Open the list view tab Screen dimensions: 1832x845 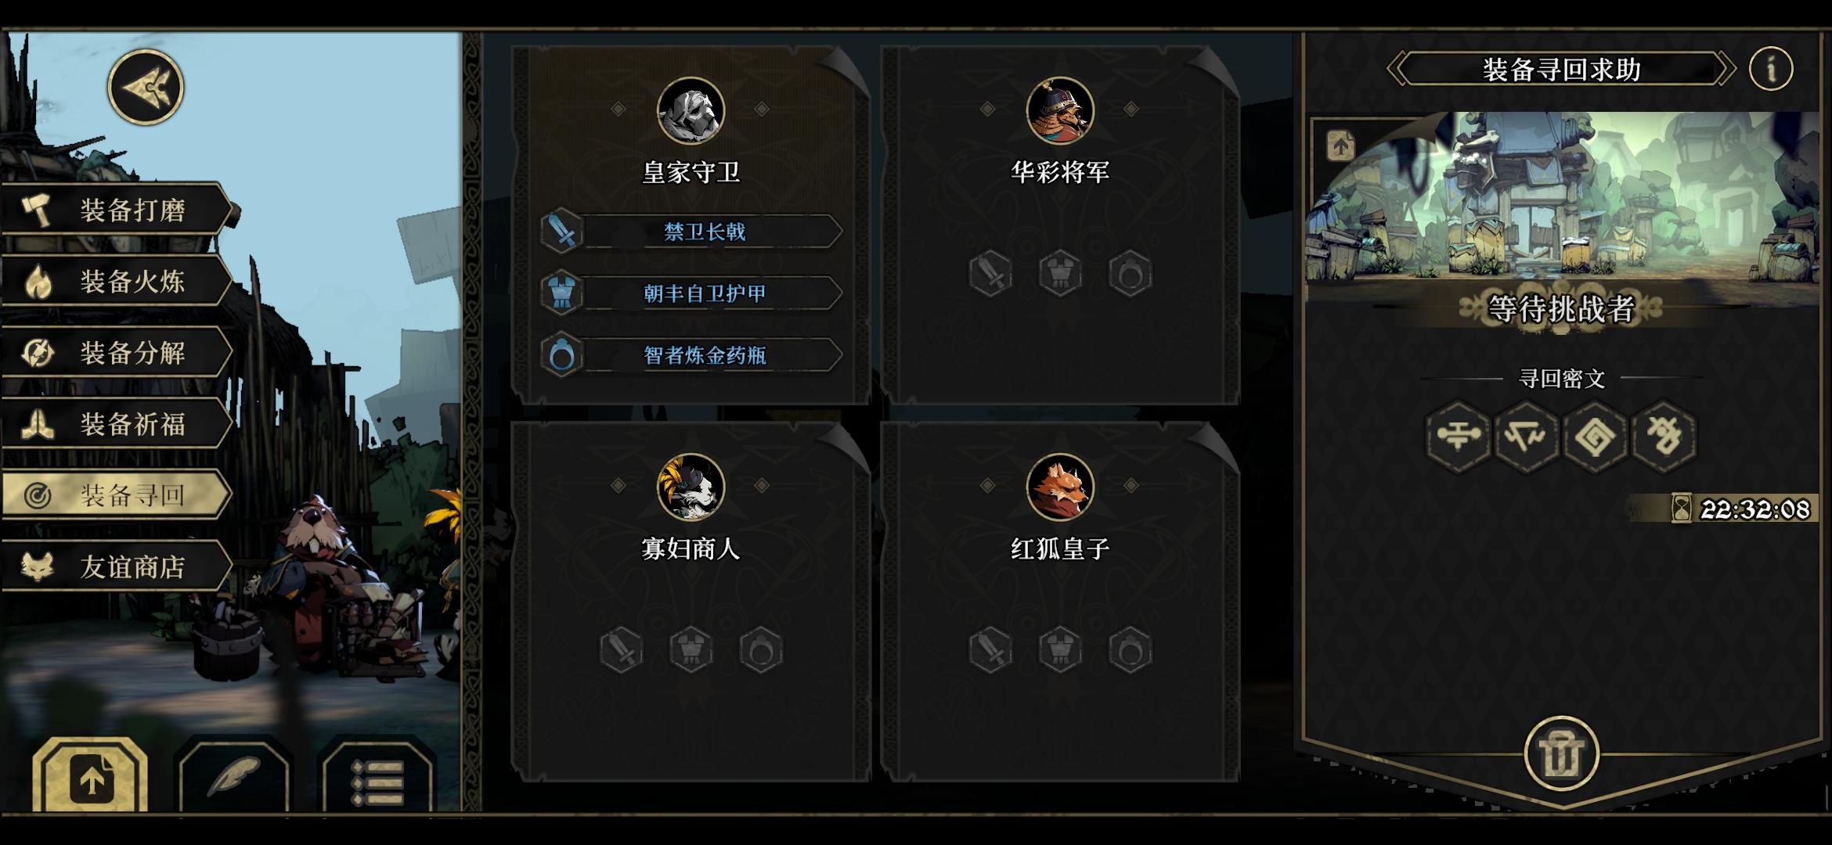tap(377, 778)
